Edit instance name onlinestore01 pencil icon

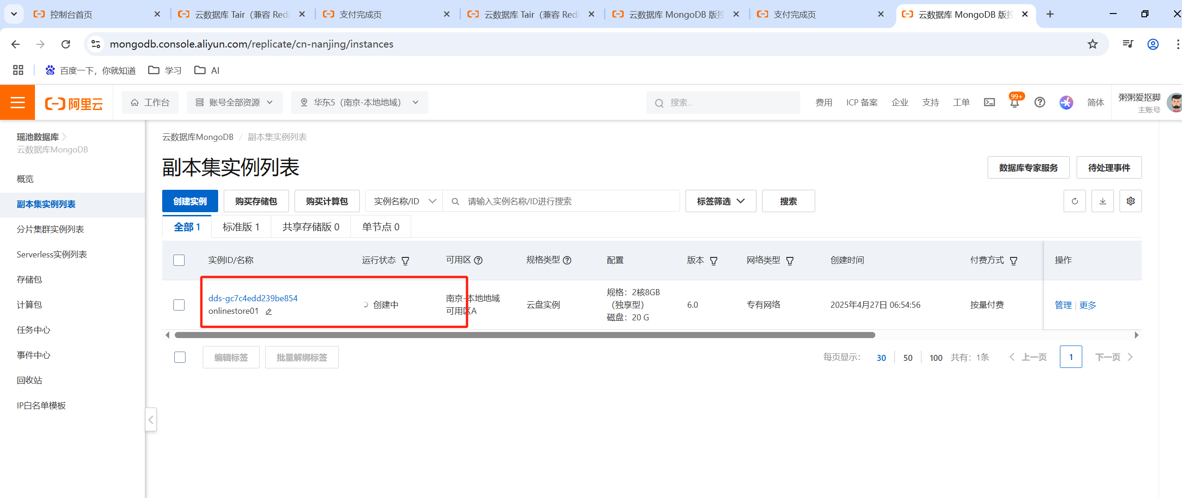[268, 311]
